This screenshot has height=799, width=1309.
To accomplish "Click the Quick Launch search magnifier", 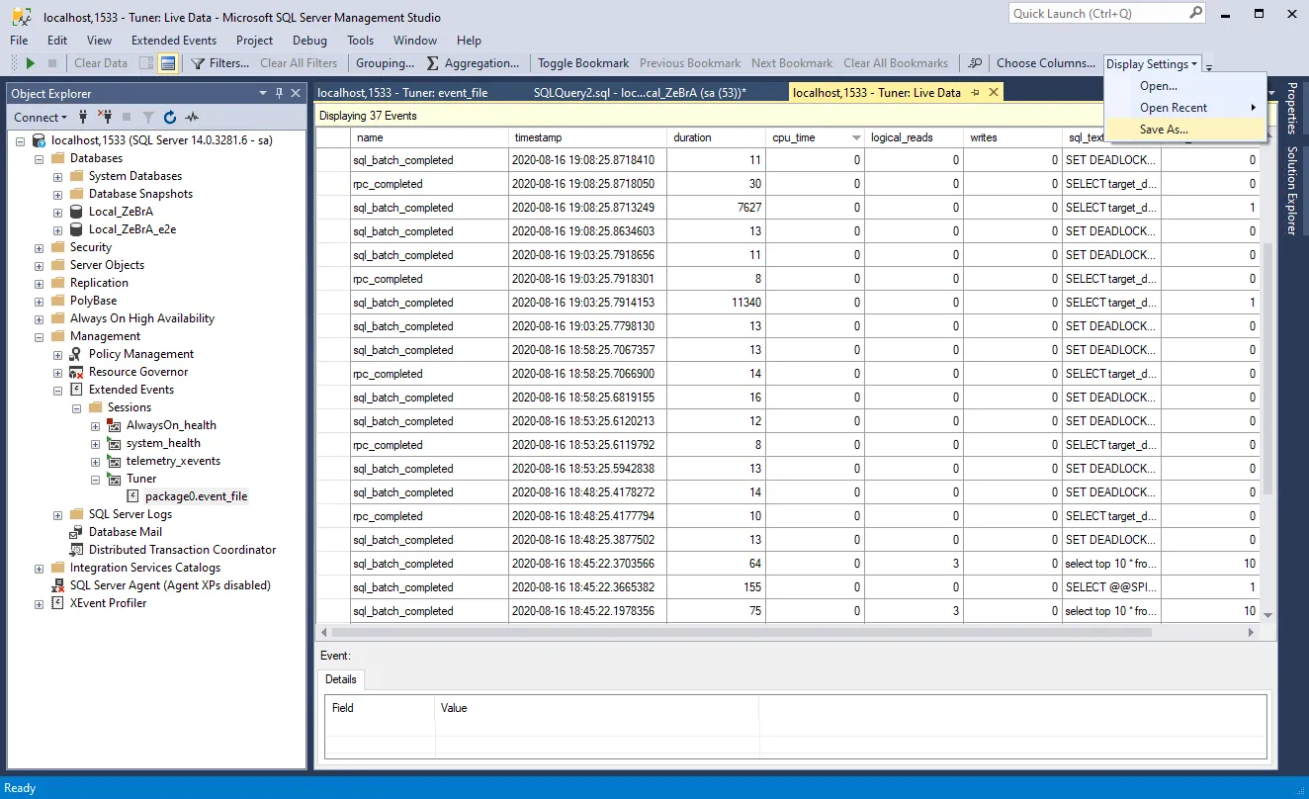I will click(x=1195, y=13).
